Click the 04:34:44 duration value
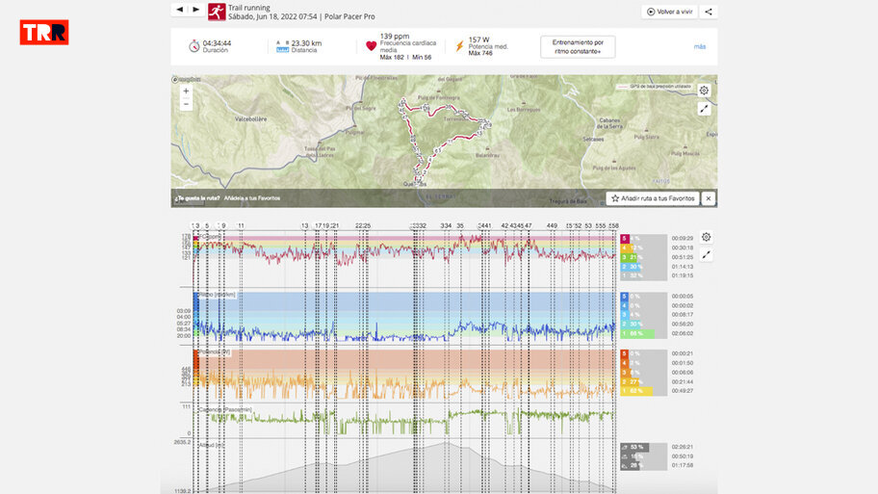The width and height of the screenshot is (878, 494). click(x=217, y=42)
